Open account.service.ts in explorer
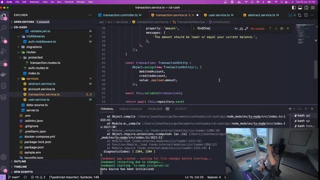 tap(41, 89)
